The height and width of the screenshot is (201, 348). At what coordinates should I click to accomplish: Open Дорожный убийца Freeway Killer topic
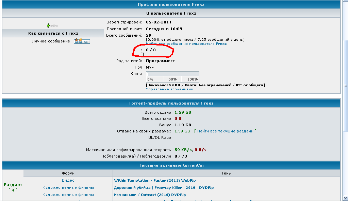164,187
